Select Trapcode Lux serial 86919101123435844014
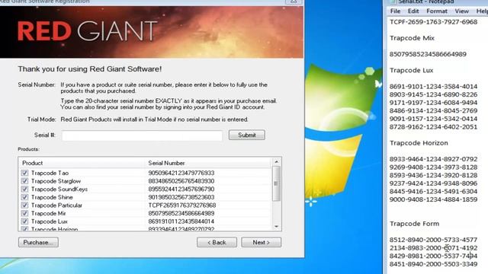The image size is (488, 274). [181, 221]
